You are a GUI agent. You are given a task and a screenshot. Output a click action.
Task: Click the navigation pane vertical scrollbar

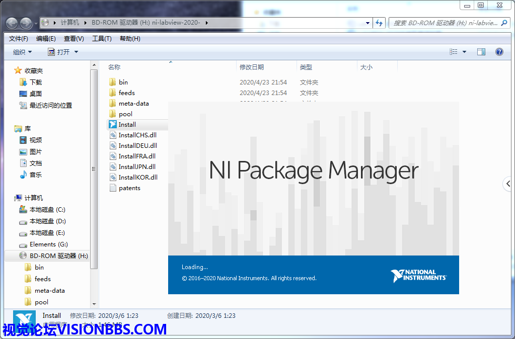click(94, 168)
